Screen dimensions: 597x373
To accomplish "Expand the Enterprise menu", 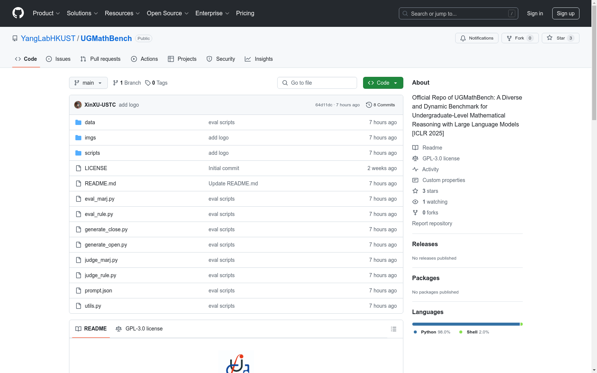I will (x=212, y=13).
